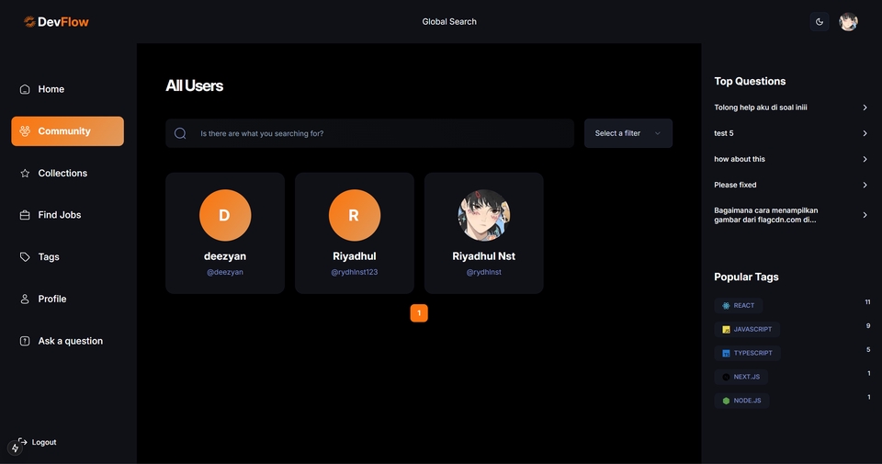882x464 pixels.
Task: Click the All Users heading
Action: [194, 85]
